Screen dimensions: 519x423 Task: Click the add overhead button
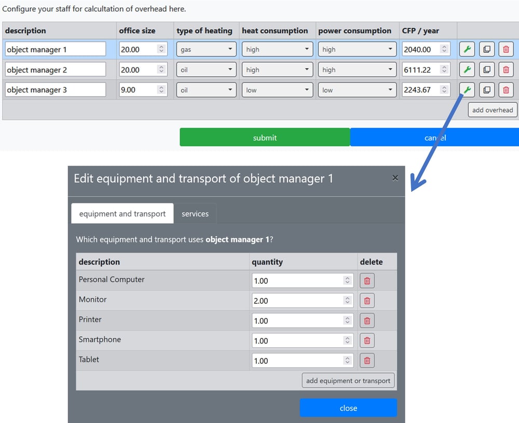click(493, 110)
